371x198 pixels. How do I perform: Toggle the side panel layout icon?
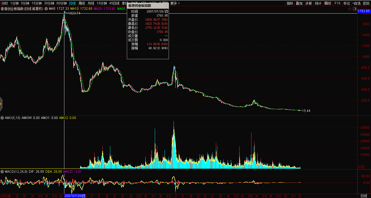point(354,9)
